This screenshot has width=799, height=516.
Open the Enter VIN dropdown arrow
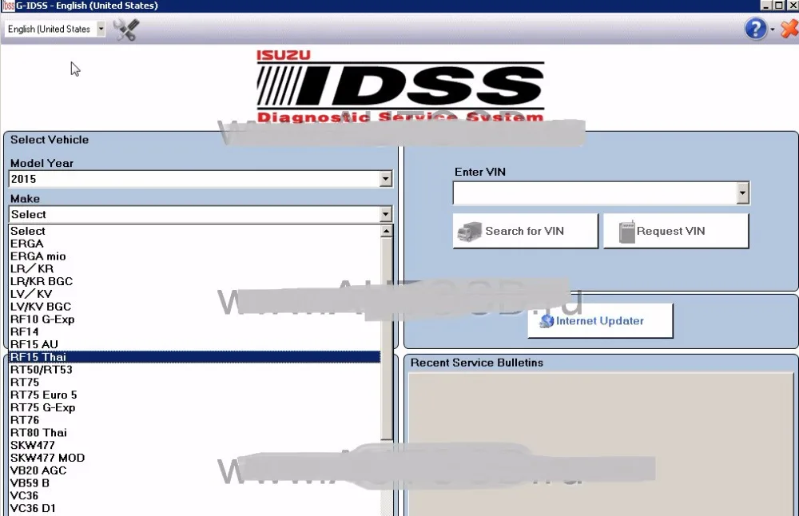(x=742, y=193)
